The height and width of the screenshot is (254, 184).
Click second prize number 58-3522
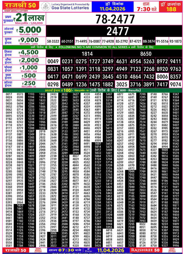(53, 41)
